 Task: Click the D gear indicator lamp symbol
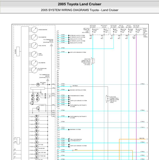click(36, 128)
